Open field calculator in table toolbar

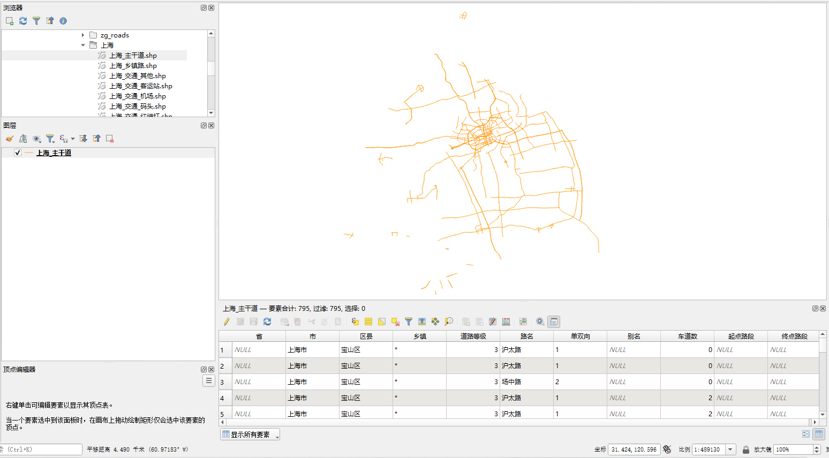[x=506, y=322]
